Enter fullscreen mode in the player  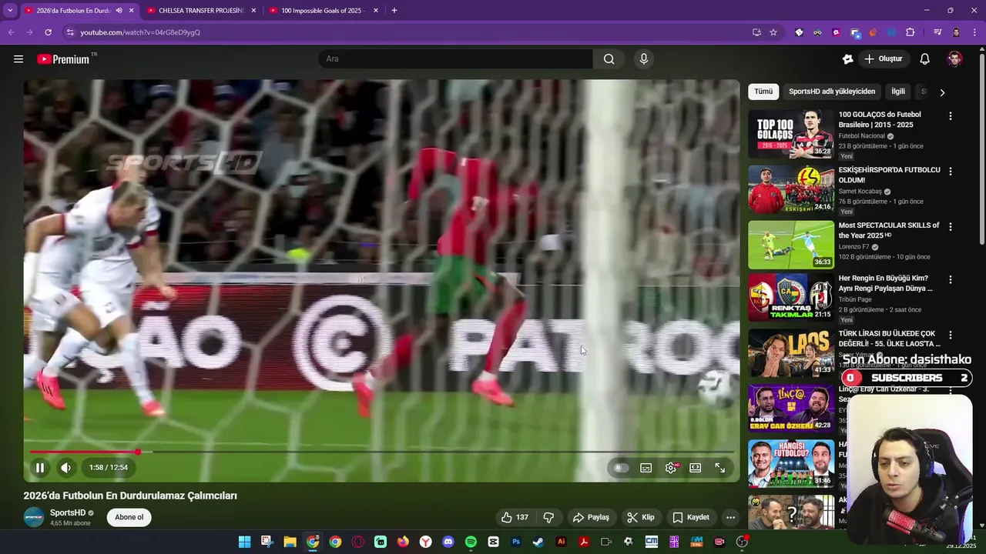719,467
